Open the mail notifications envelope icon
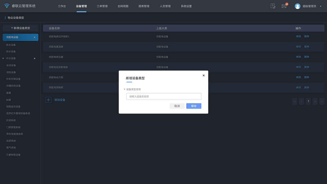 (284, 6)
